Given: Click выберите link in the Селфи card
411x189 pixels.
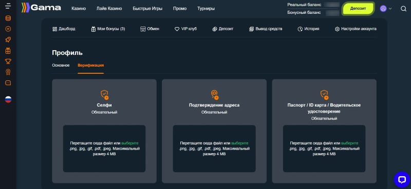Looking at the screenshot, I should (130, 143).
